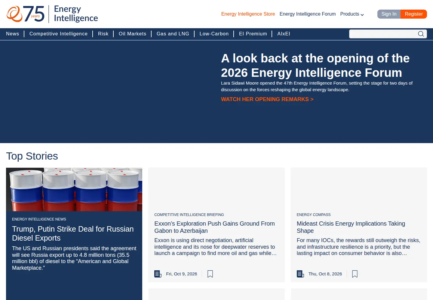Click the Register button
The image size is (433, 300).
pyautogui.click(x=414, y=14)
